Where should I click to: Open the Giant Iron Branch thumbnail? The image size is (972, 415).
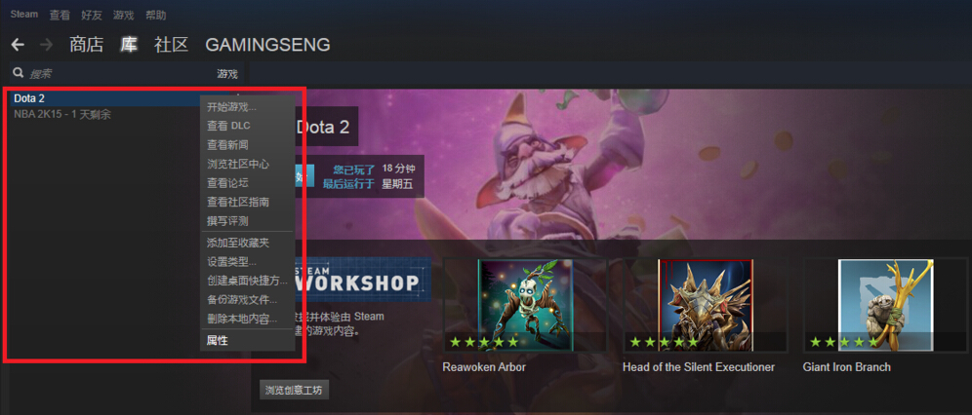click(x=885, y=306)
